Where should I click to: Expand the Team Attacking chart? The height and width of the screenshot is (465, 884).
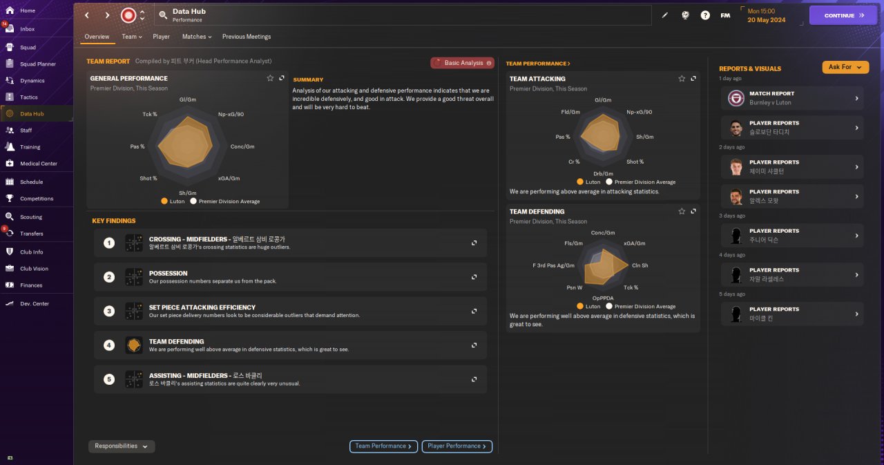693,79
